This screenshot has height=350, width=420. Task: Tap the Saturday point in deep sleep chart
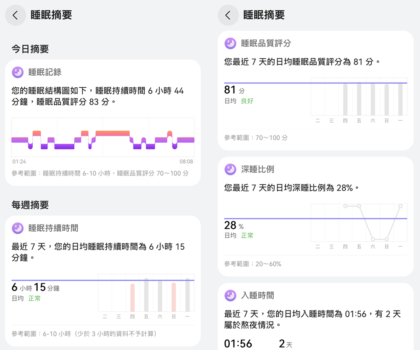(x=373, y=239)
